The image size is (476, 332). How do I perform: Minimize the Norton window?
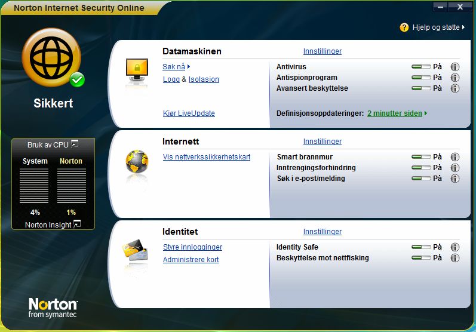point(440,7)
